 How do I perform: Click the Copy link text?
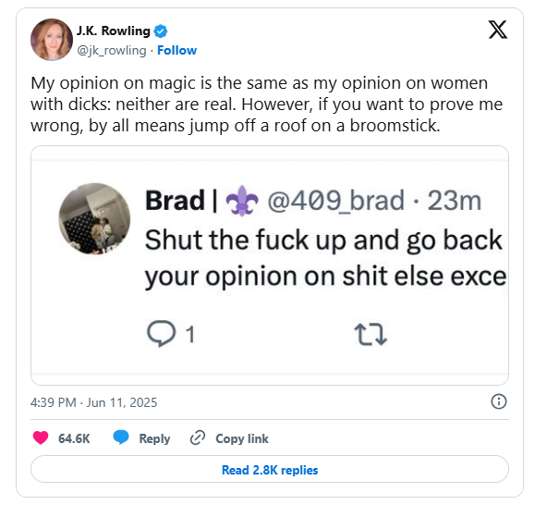242,438
